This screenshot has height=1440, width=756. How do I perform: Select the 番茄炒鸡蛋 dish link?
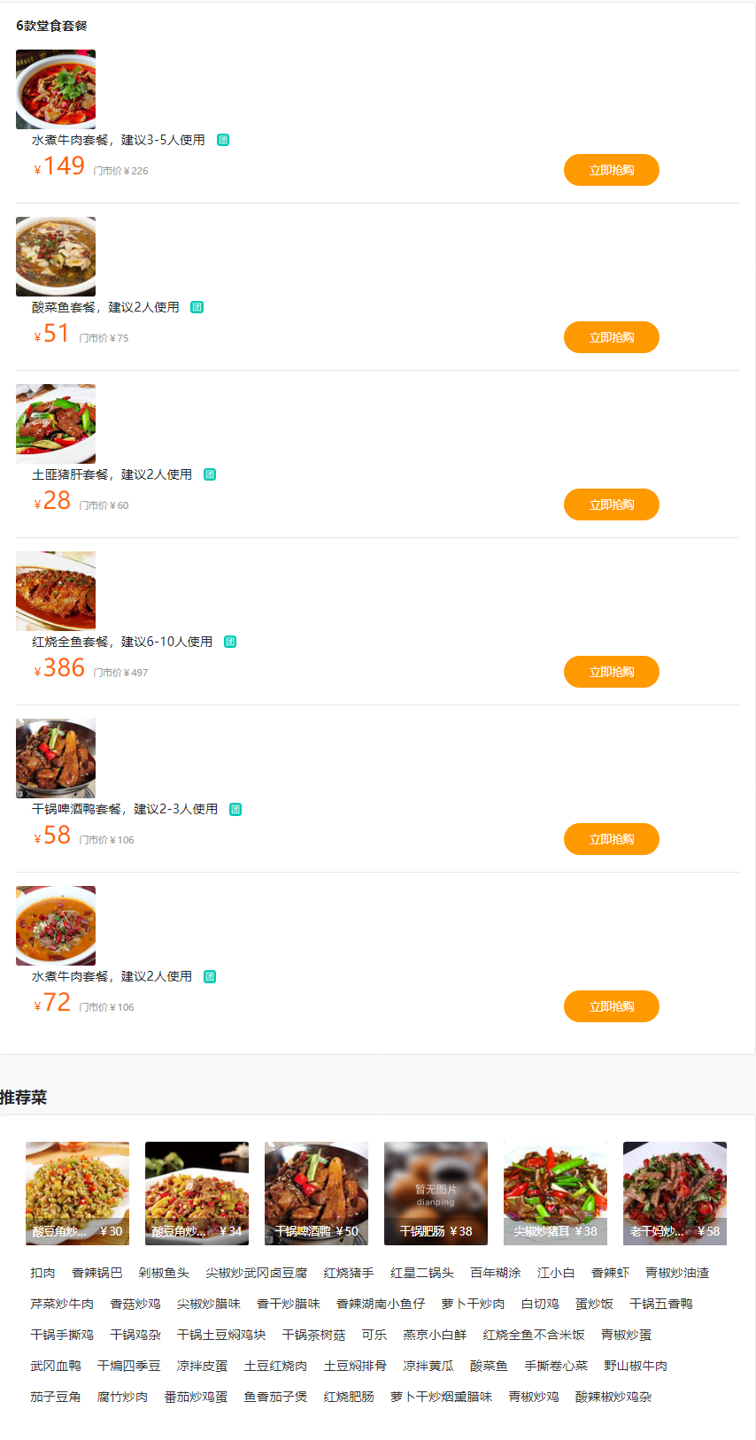196,1397
